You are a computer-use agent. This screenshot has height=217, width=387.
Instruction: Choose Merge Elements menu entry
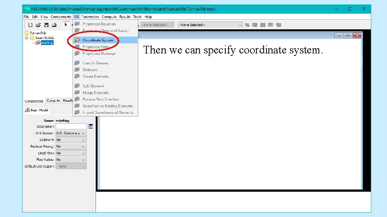tap(105, 92)
